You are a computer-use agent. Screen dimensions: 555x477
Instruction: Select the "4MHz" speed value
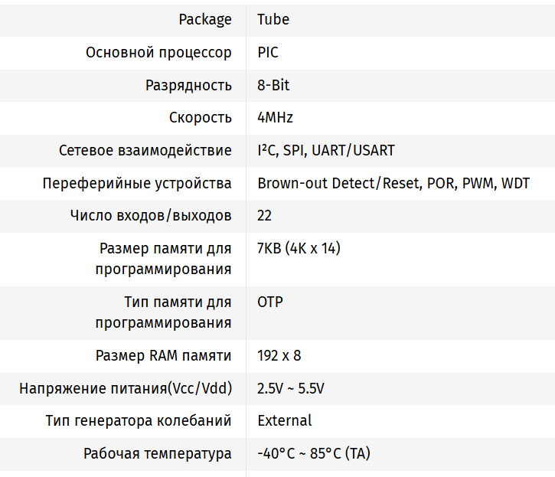click(275, 118)
